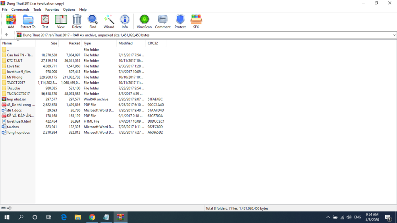Click the volume speaker tray icon

(x=349, y=217)
